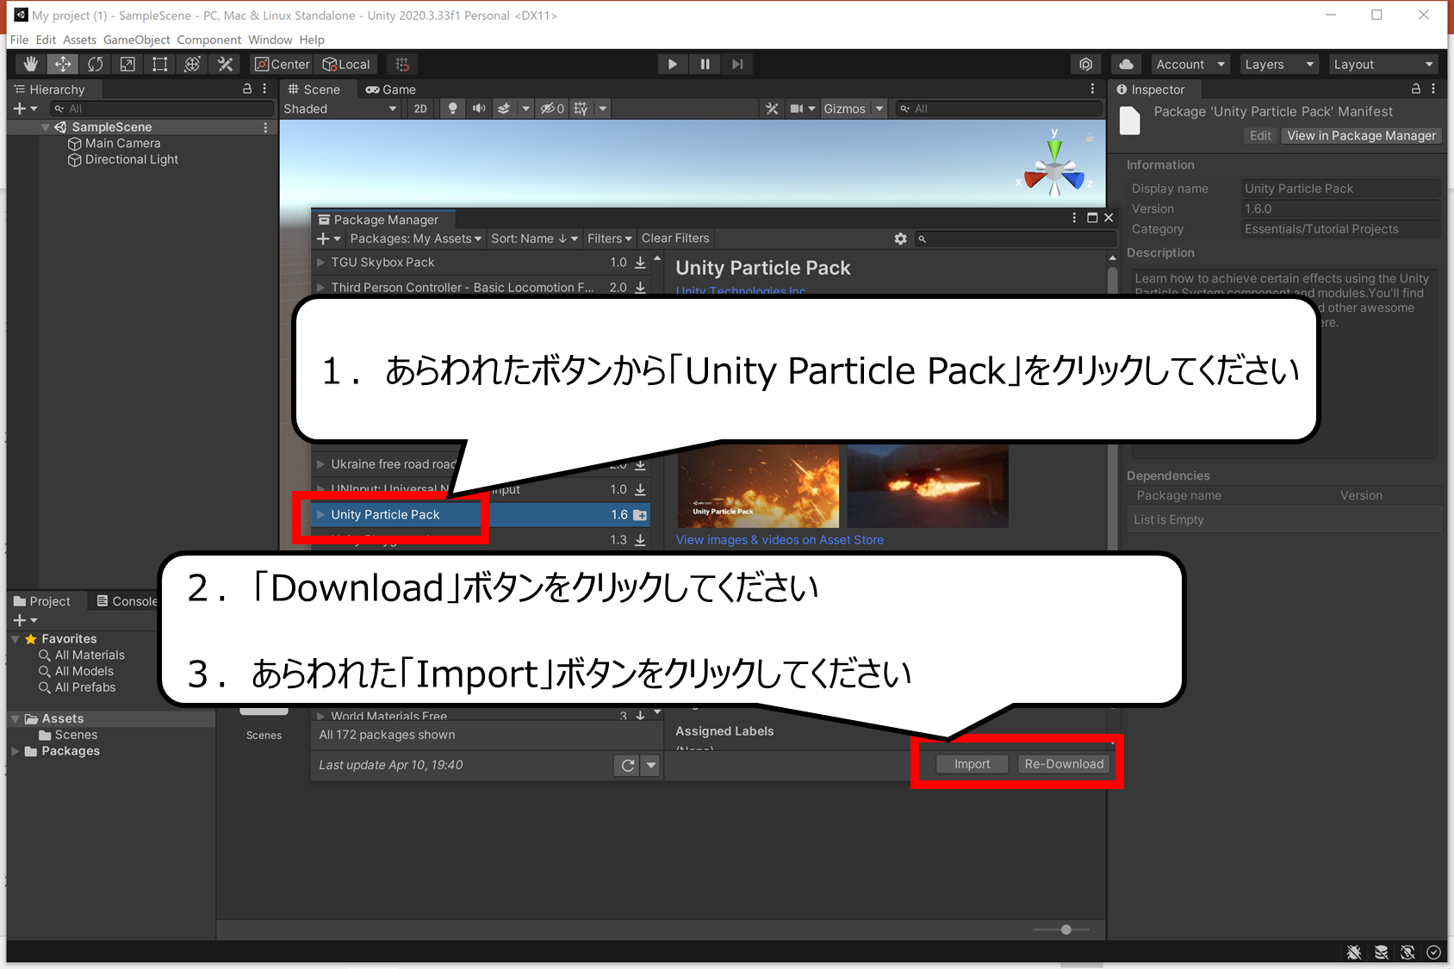Select Unity Particle Pack in package list
The width and height of the screenshot is (1454, 969).
482,514
